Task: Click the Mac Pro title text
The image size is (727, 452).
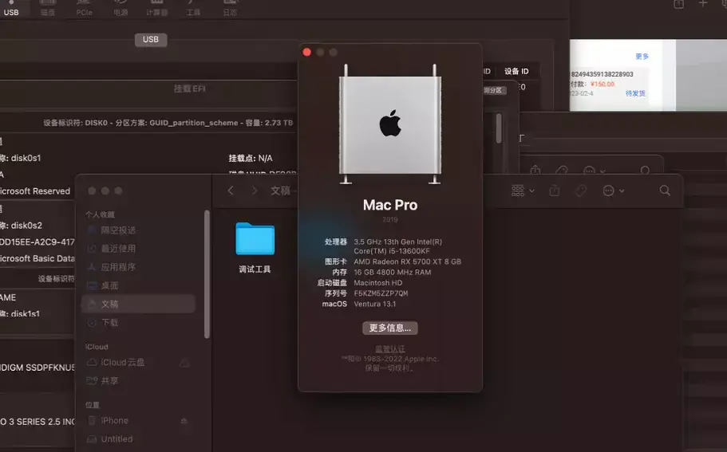Action: click(x=390, y=205)
